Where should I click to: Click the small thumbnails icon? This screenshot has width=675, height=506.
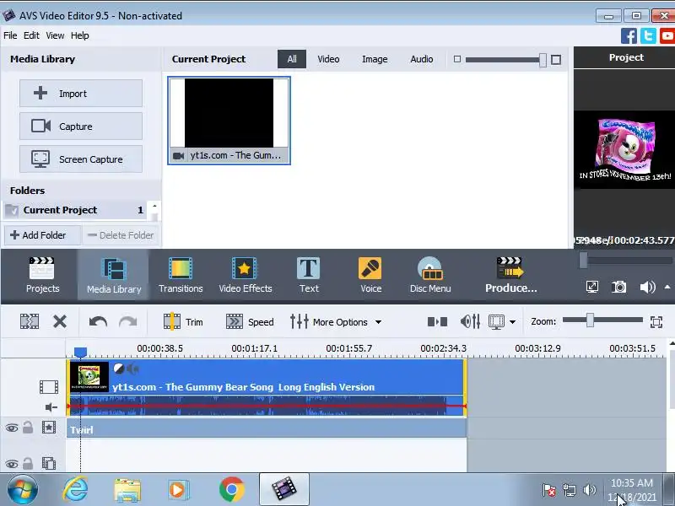coord(457,59)
